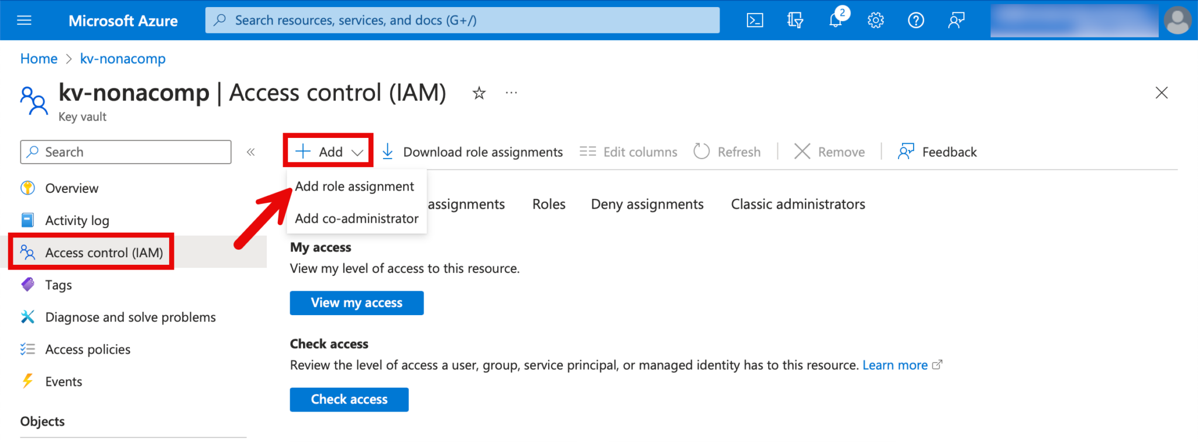The width and height of the screenshot is (1198, 442).
Task: Switch to the Deny assignments tab
Action: click(x=647, y=204)
